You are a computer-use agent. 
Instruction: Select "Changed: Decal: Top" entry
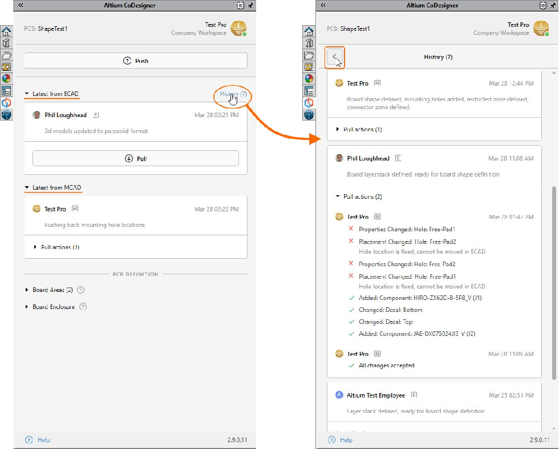[386, 322]
